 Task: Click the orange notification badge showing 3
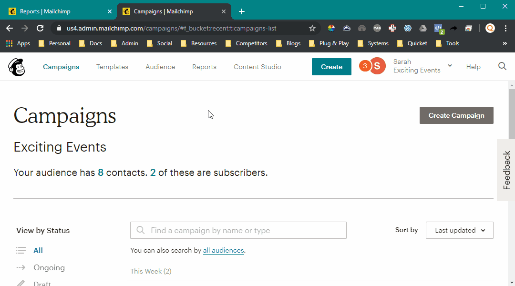point(365,66)
